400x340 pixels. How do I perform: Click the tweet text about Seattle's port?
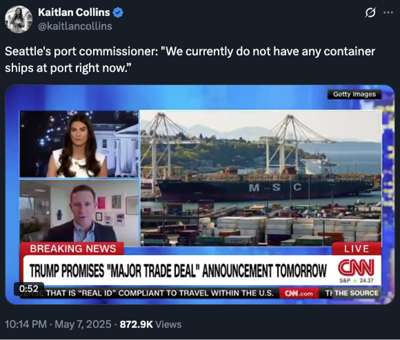[x=190, y=59]
